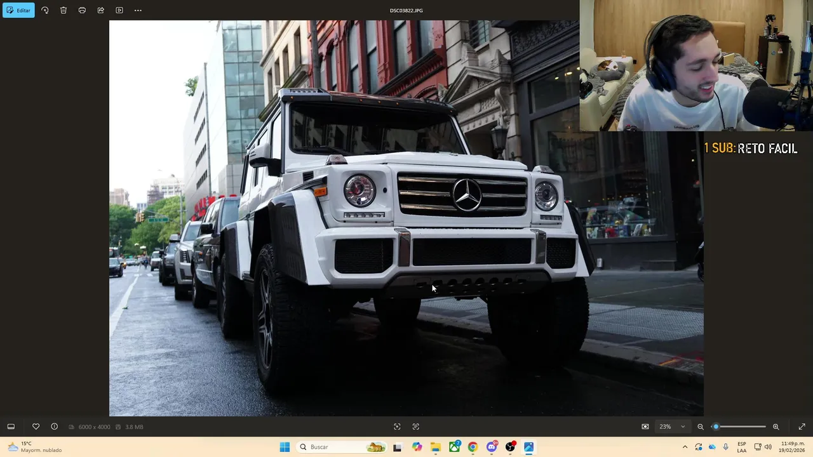This screenshot has width=813, height=457.
Task: Open the weather widget showing 15°C
Action: 34,447
